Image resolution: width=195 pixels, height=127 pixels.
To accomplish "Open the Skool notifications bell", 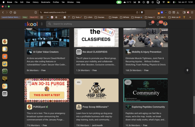I will click(158, 24).
